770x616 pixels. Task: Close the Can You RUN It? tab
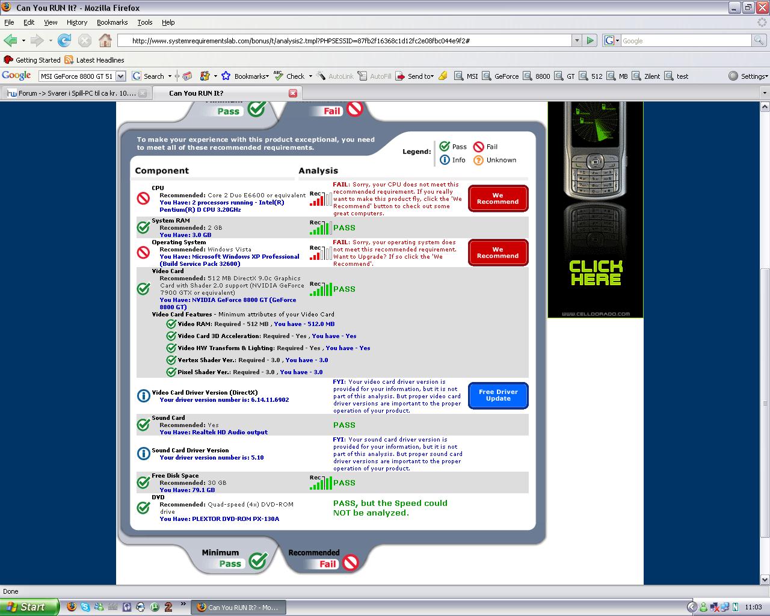pos(293,93)
